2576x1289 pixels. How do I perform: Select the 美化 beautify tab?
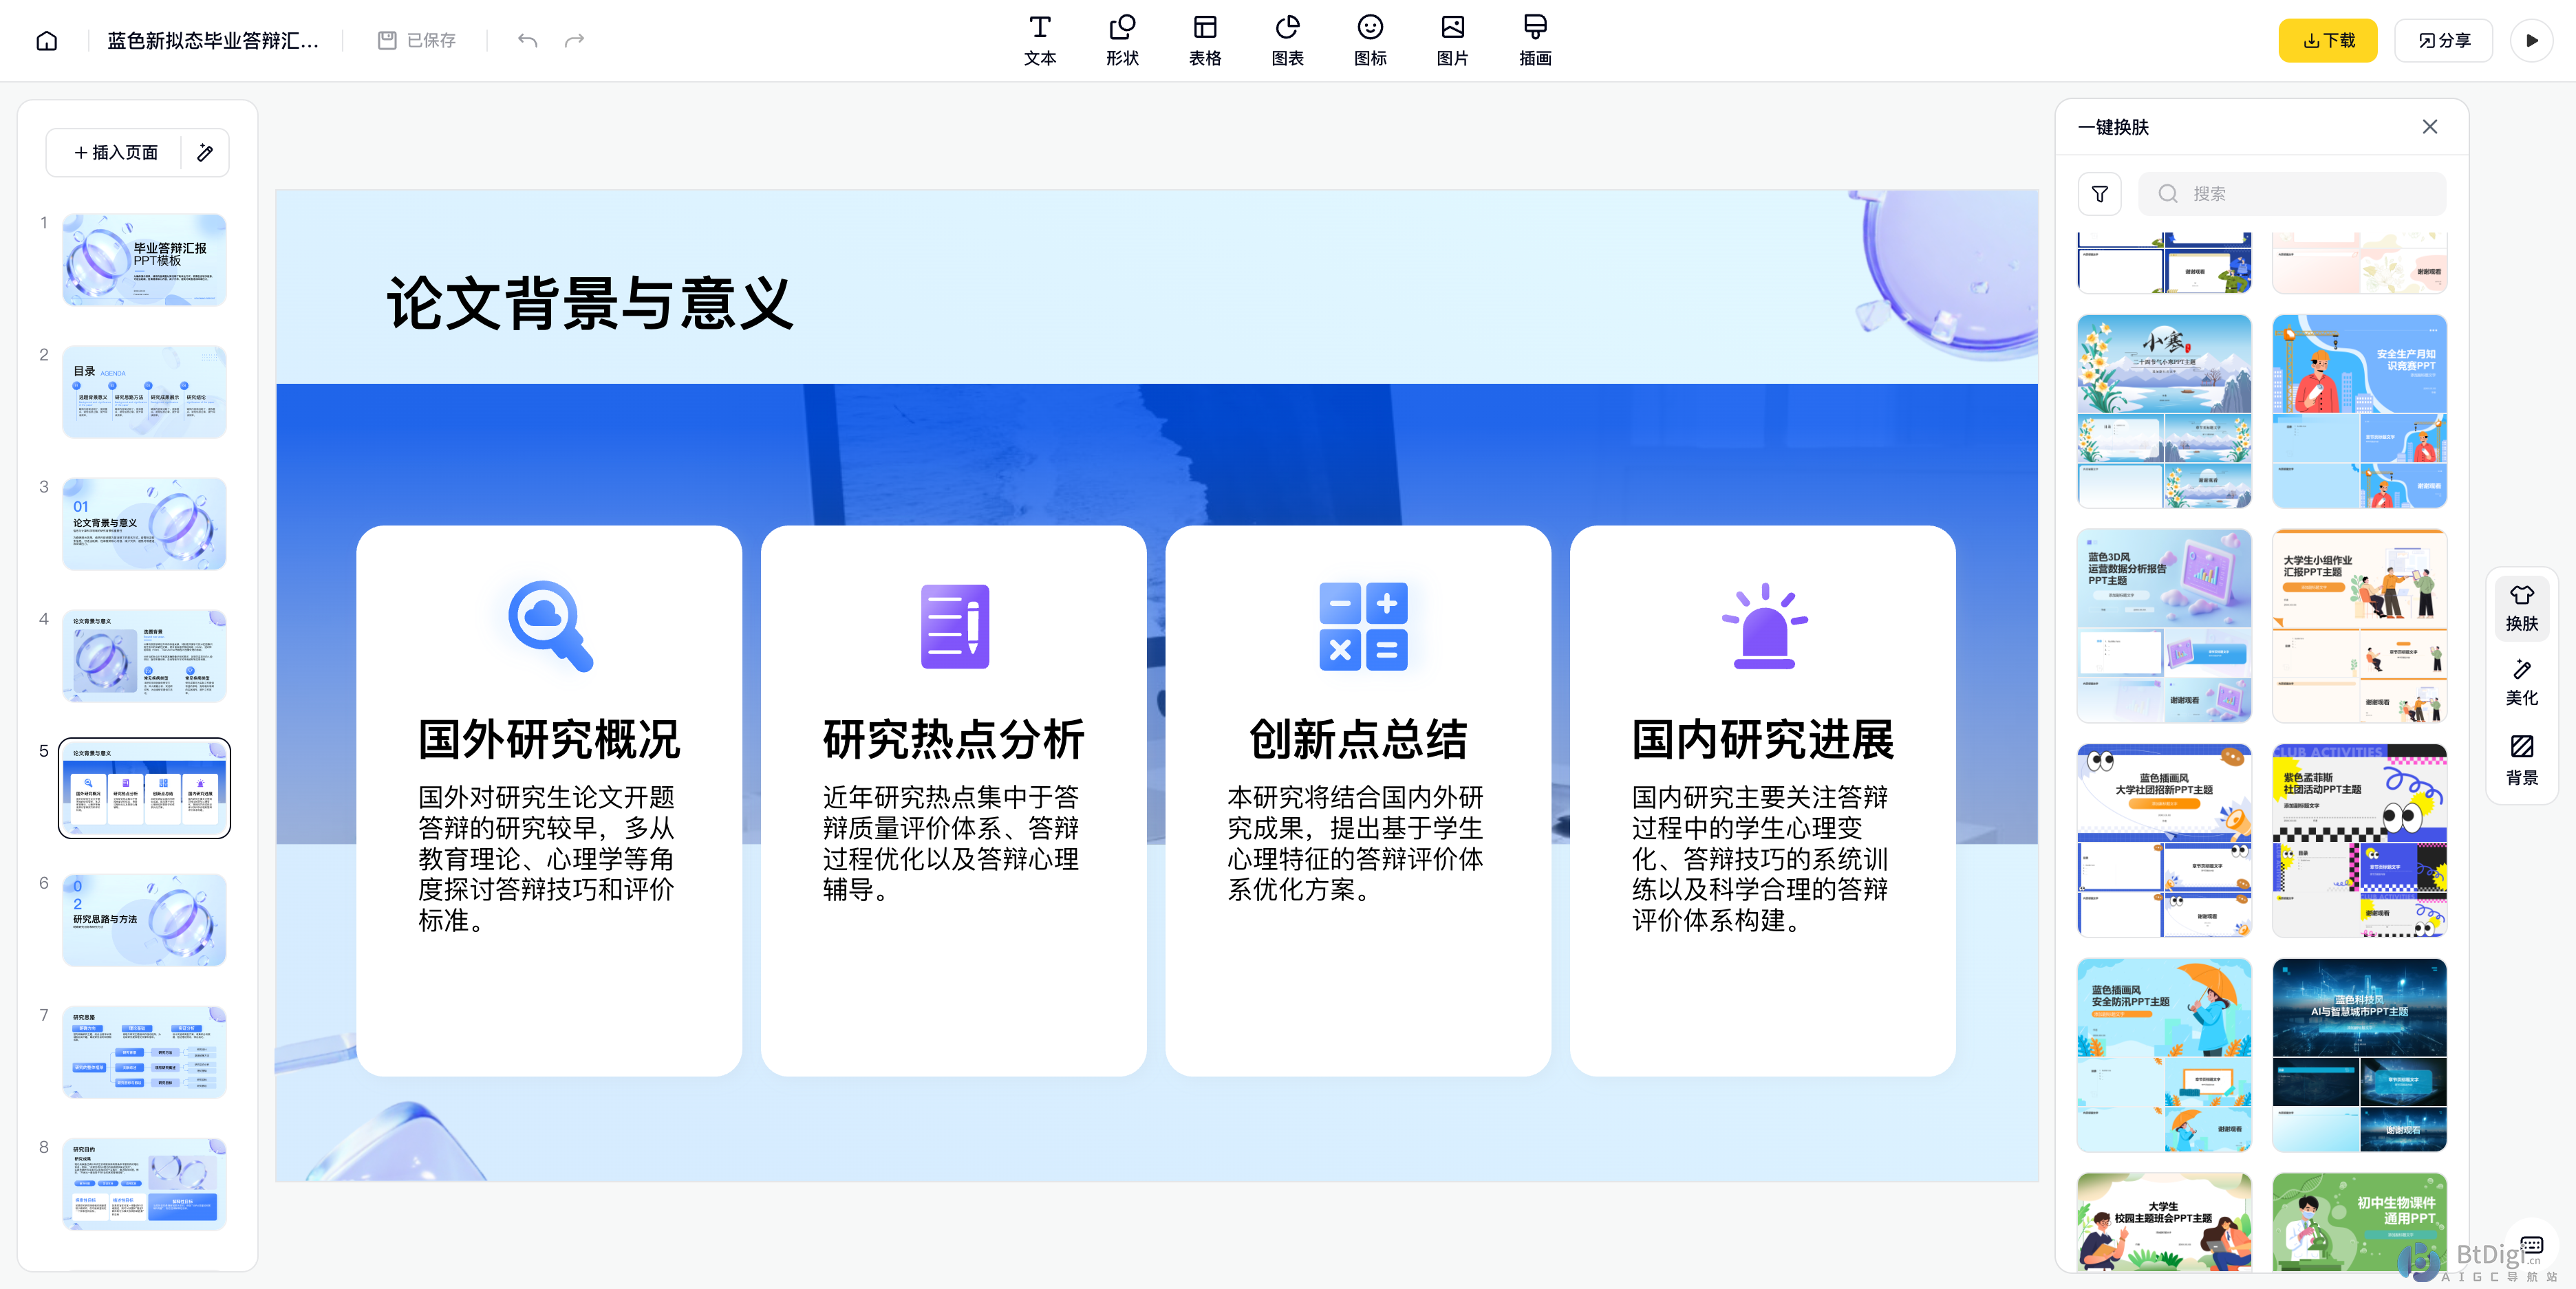point(2521,682)
